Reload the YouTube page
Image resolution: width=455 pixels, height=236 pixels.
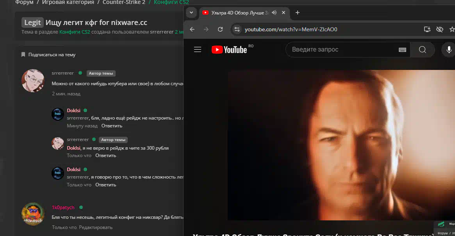(220, 29)
